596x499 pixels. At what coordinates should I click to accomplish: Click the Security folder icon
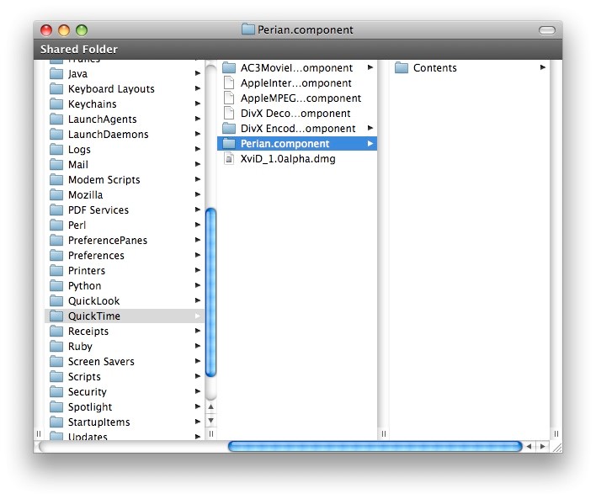click(56, 391)
